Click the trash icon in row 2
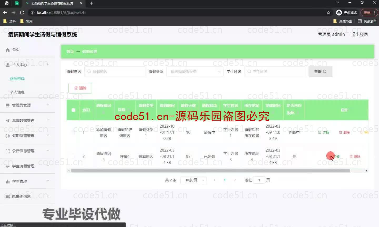The width and height of the screenshot is (379, 227). (x=351, y=156)
